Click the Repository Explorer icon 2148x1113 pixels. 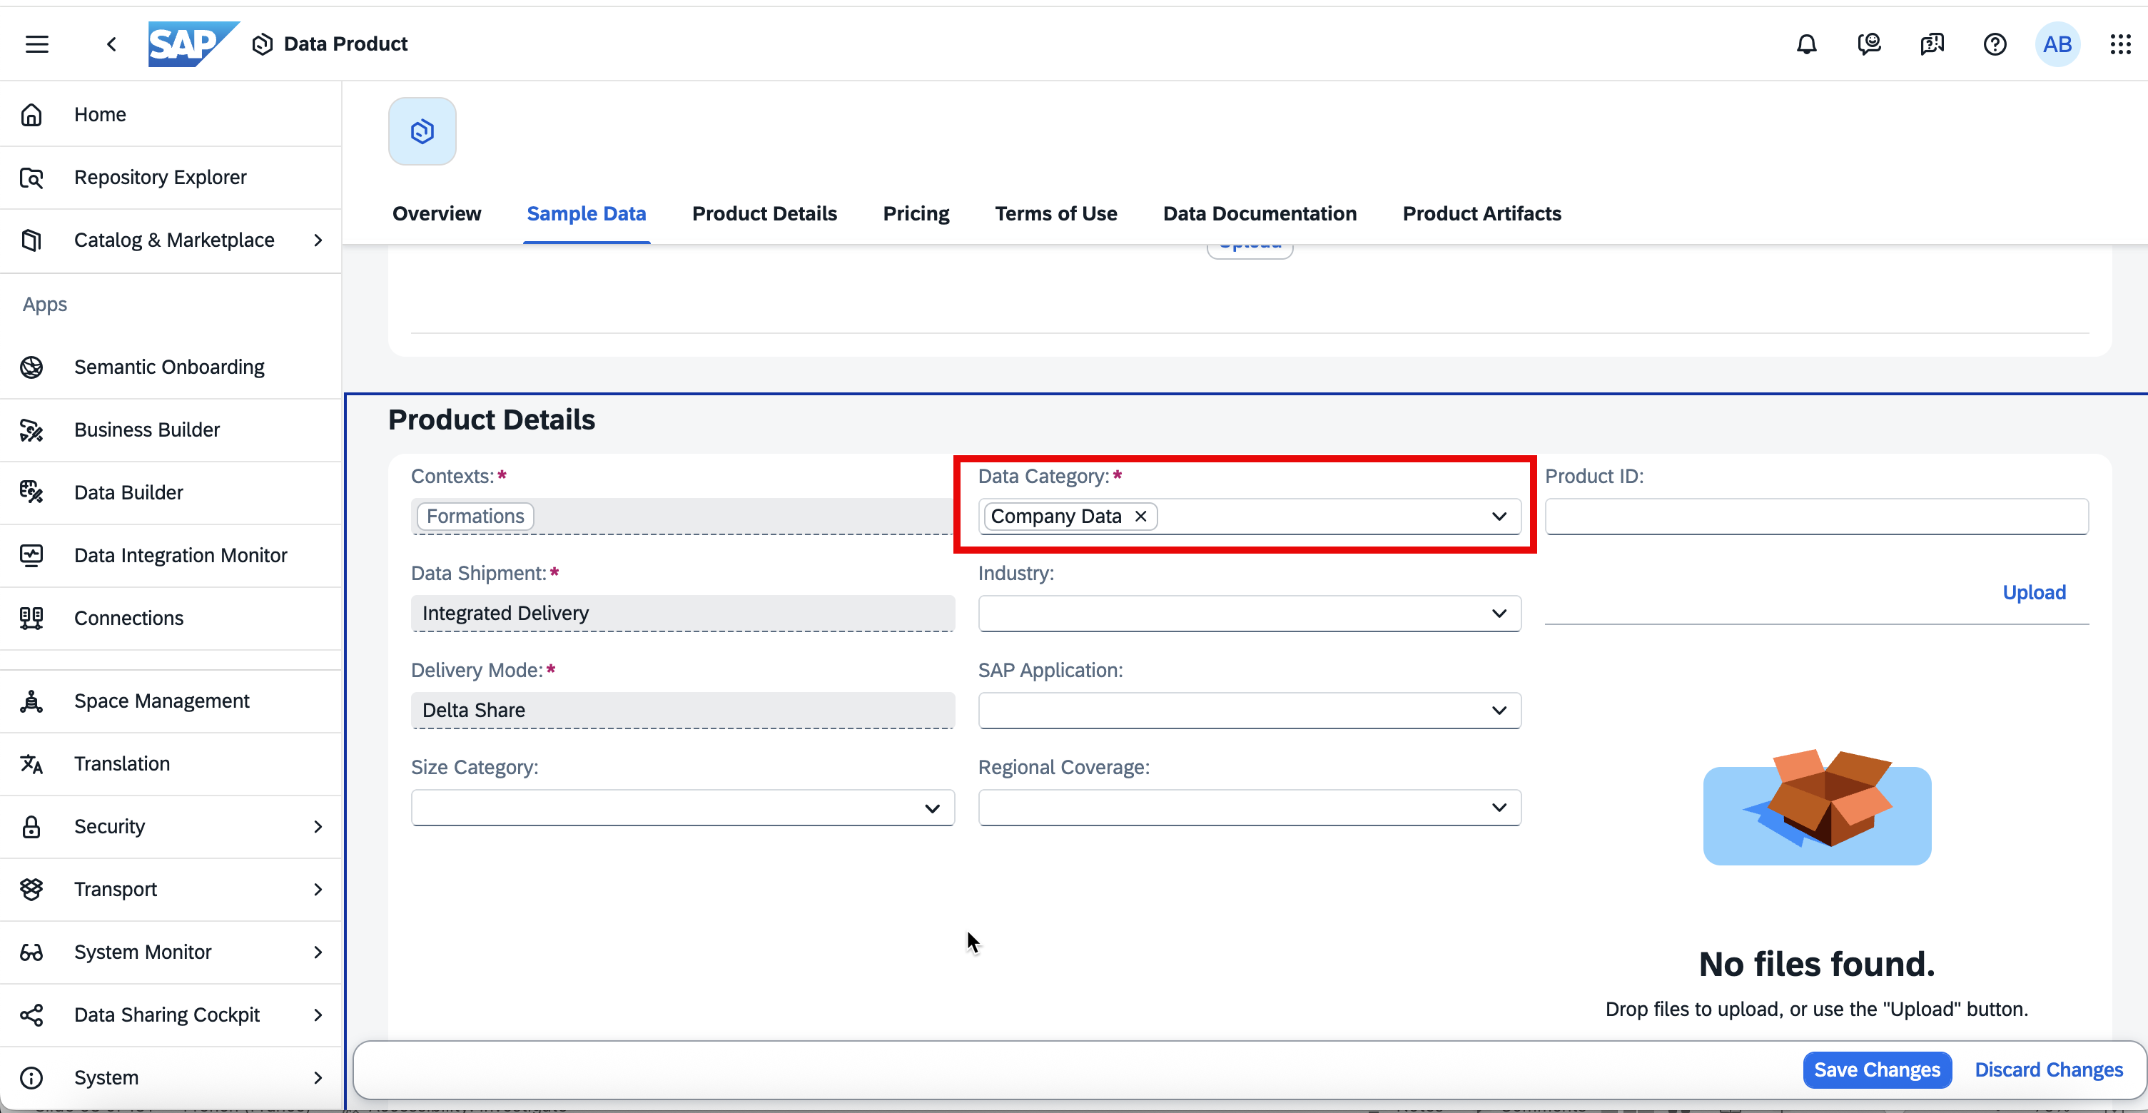pyautogui.click(x=31, y=178)
